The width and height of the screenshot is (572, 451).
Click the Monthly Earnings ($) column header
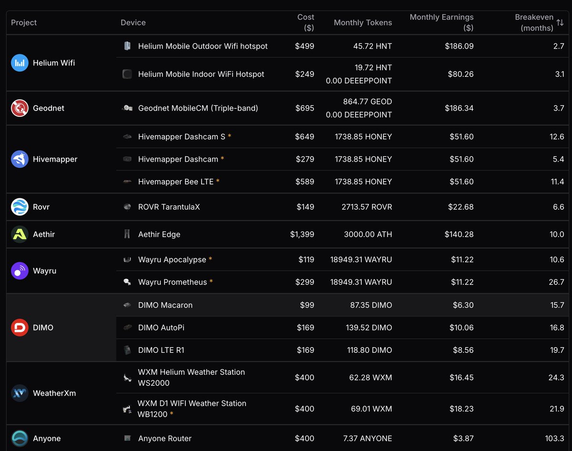point(441,22)
